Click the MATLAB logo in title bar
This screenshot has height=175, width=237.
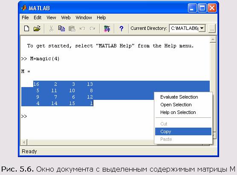(x=24, y=8)
